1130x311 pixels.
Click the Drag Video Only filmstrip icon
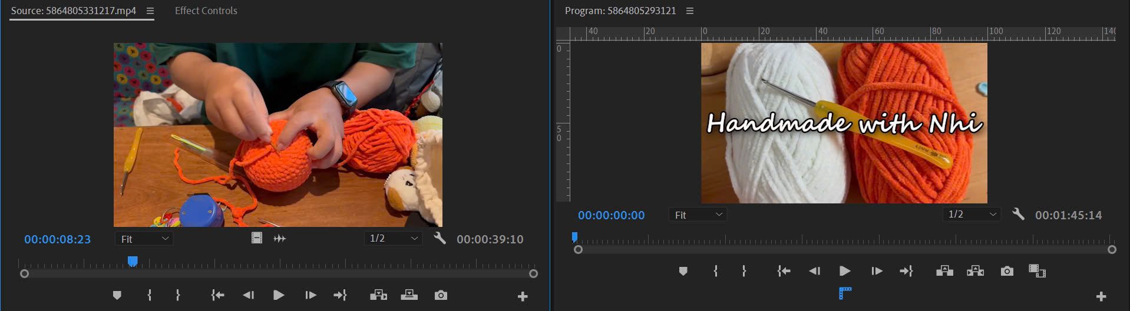click(x=257, y=238)
